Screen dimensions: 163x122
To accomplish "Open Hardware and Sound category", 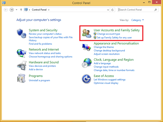I will (x=44, y=62).
